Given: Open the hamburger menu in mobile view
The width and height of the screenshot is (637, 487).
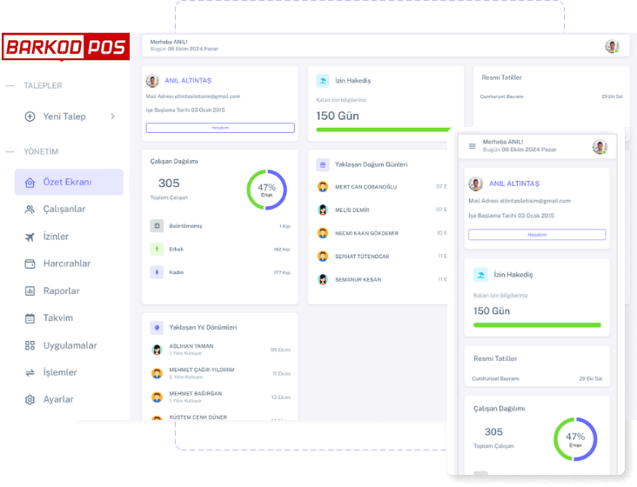Looking at the screenshot, I should [473, 146].
